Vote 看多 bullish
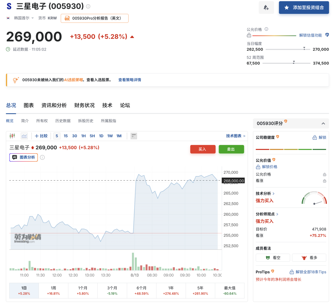The image size is (333, 305). (309, 258)
